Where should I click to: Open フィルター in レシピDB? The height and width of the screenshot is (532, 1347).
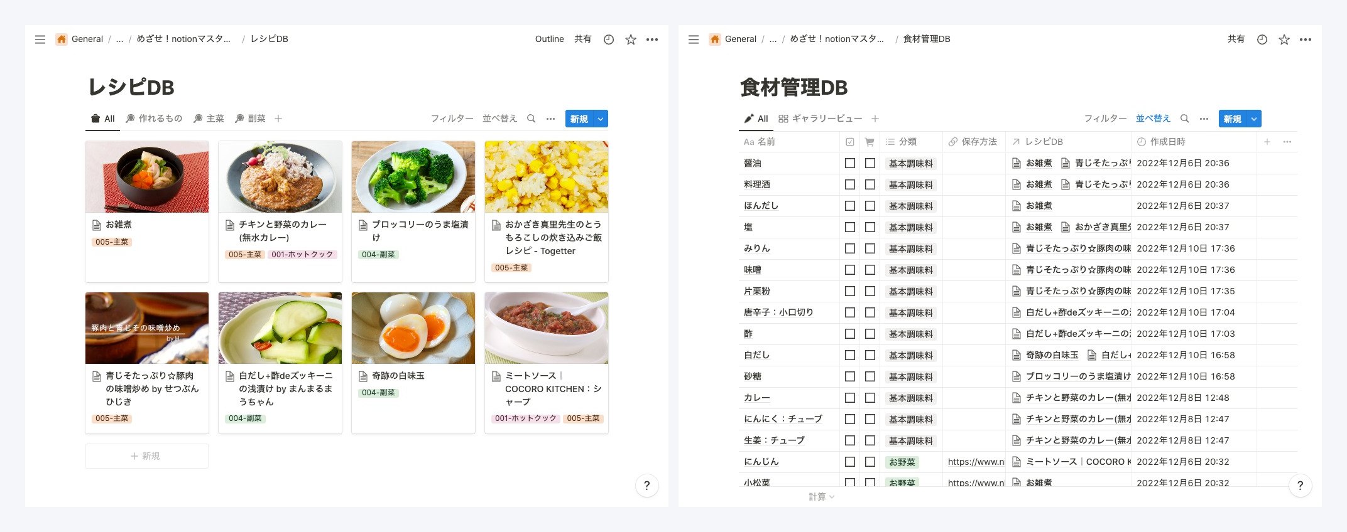point(452,119)
